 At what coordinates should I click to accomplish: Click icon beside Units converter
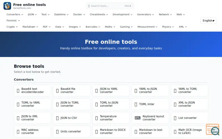[x=57, y=131]
